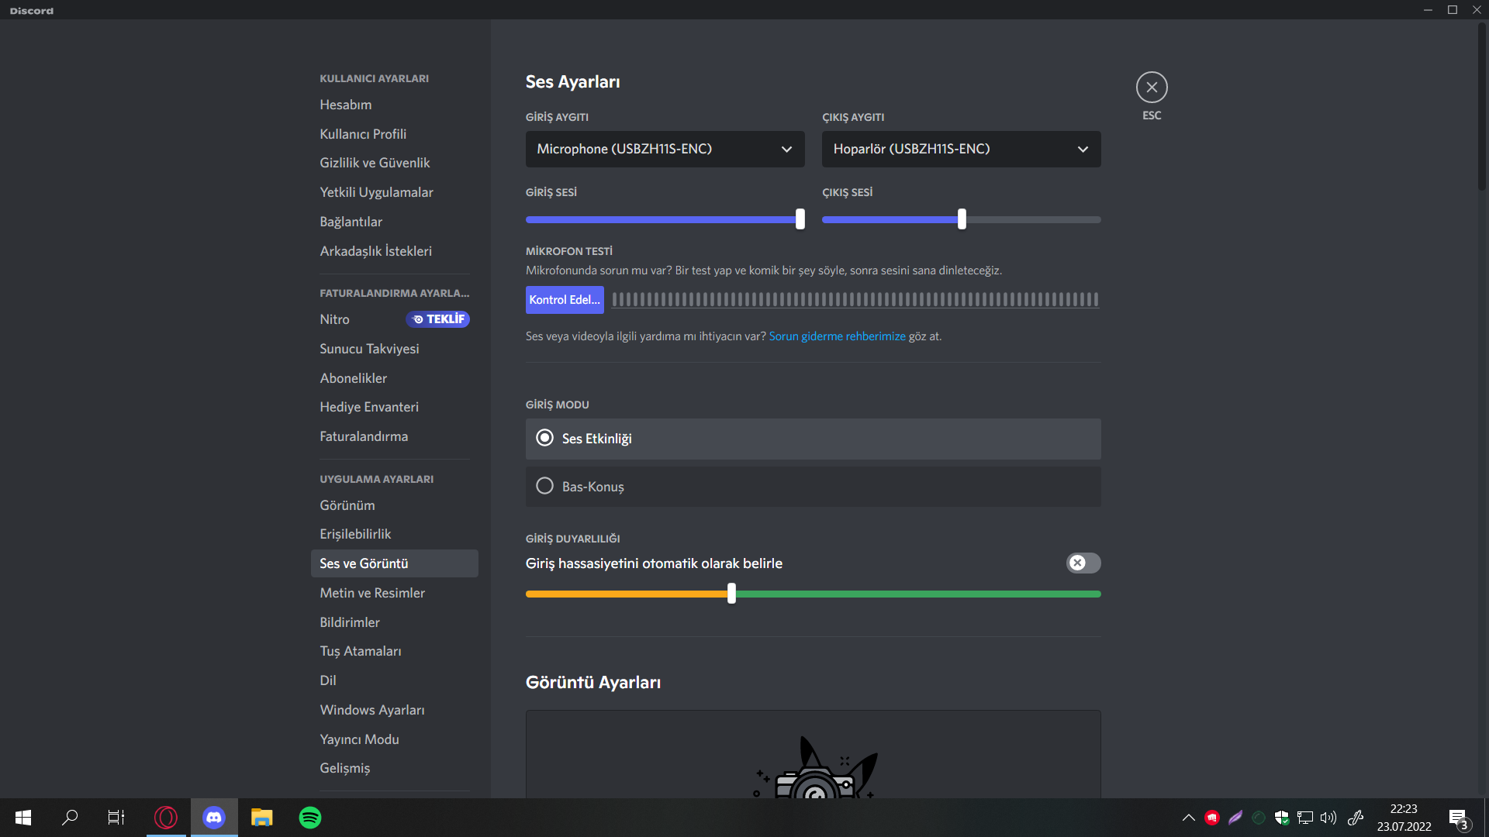Expand hidden system tray icons chevron
The height and width of the screenshot is (837, 1489).
tap(1188, 818)
